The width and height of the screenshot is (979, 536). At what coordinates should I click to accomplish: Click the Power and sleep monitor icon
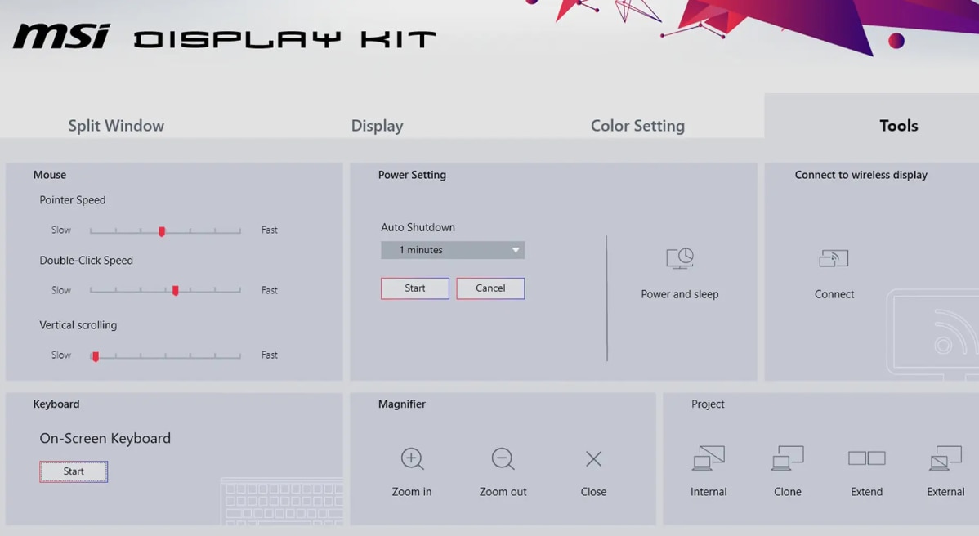pyautogui.click(x=680, y=258)
